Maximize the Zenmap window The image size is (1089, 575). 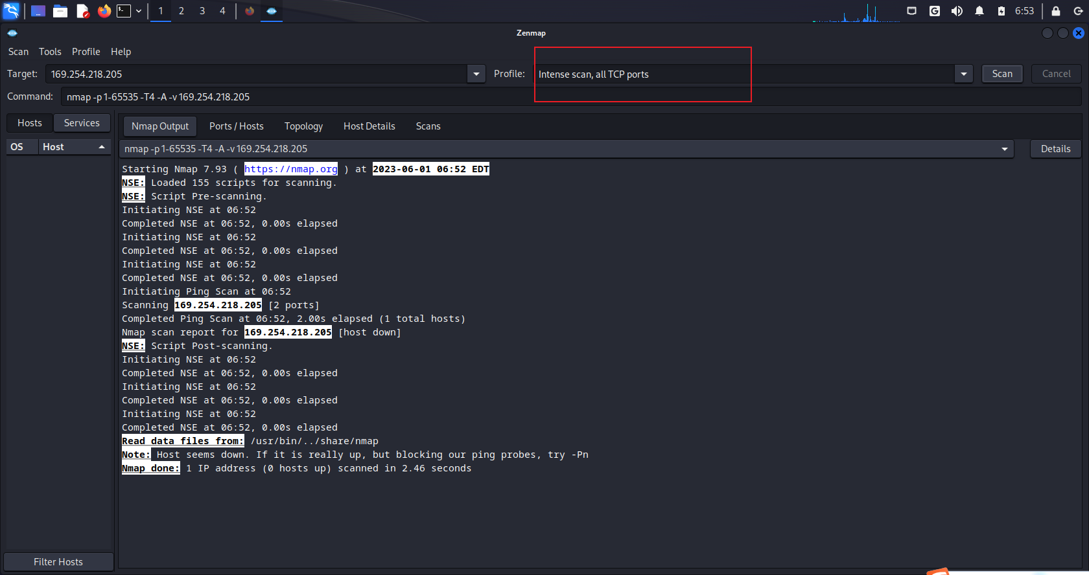(1063, 33)
